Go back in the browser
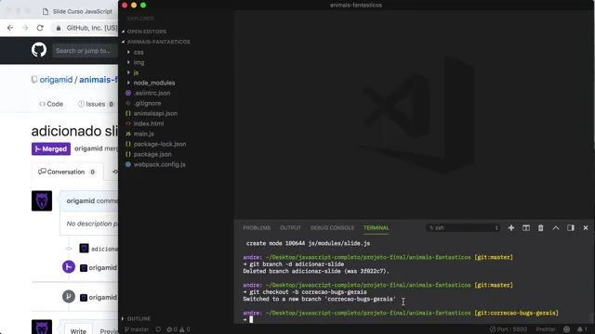The image size is (595, 334). 10,28
